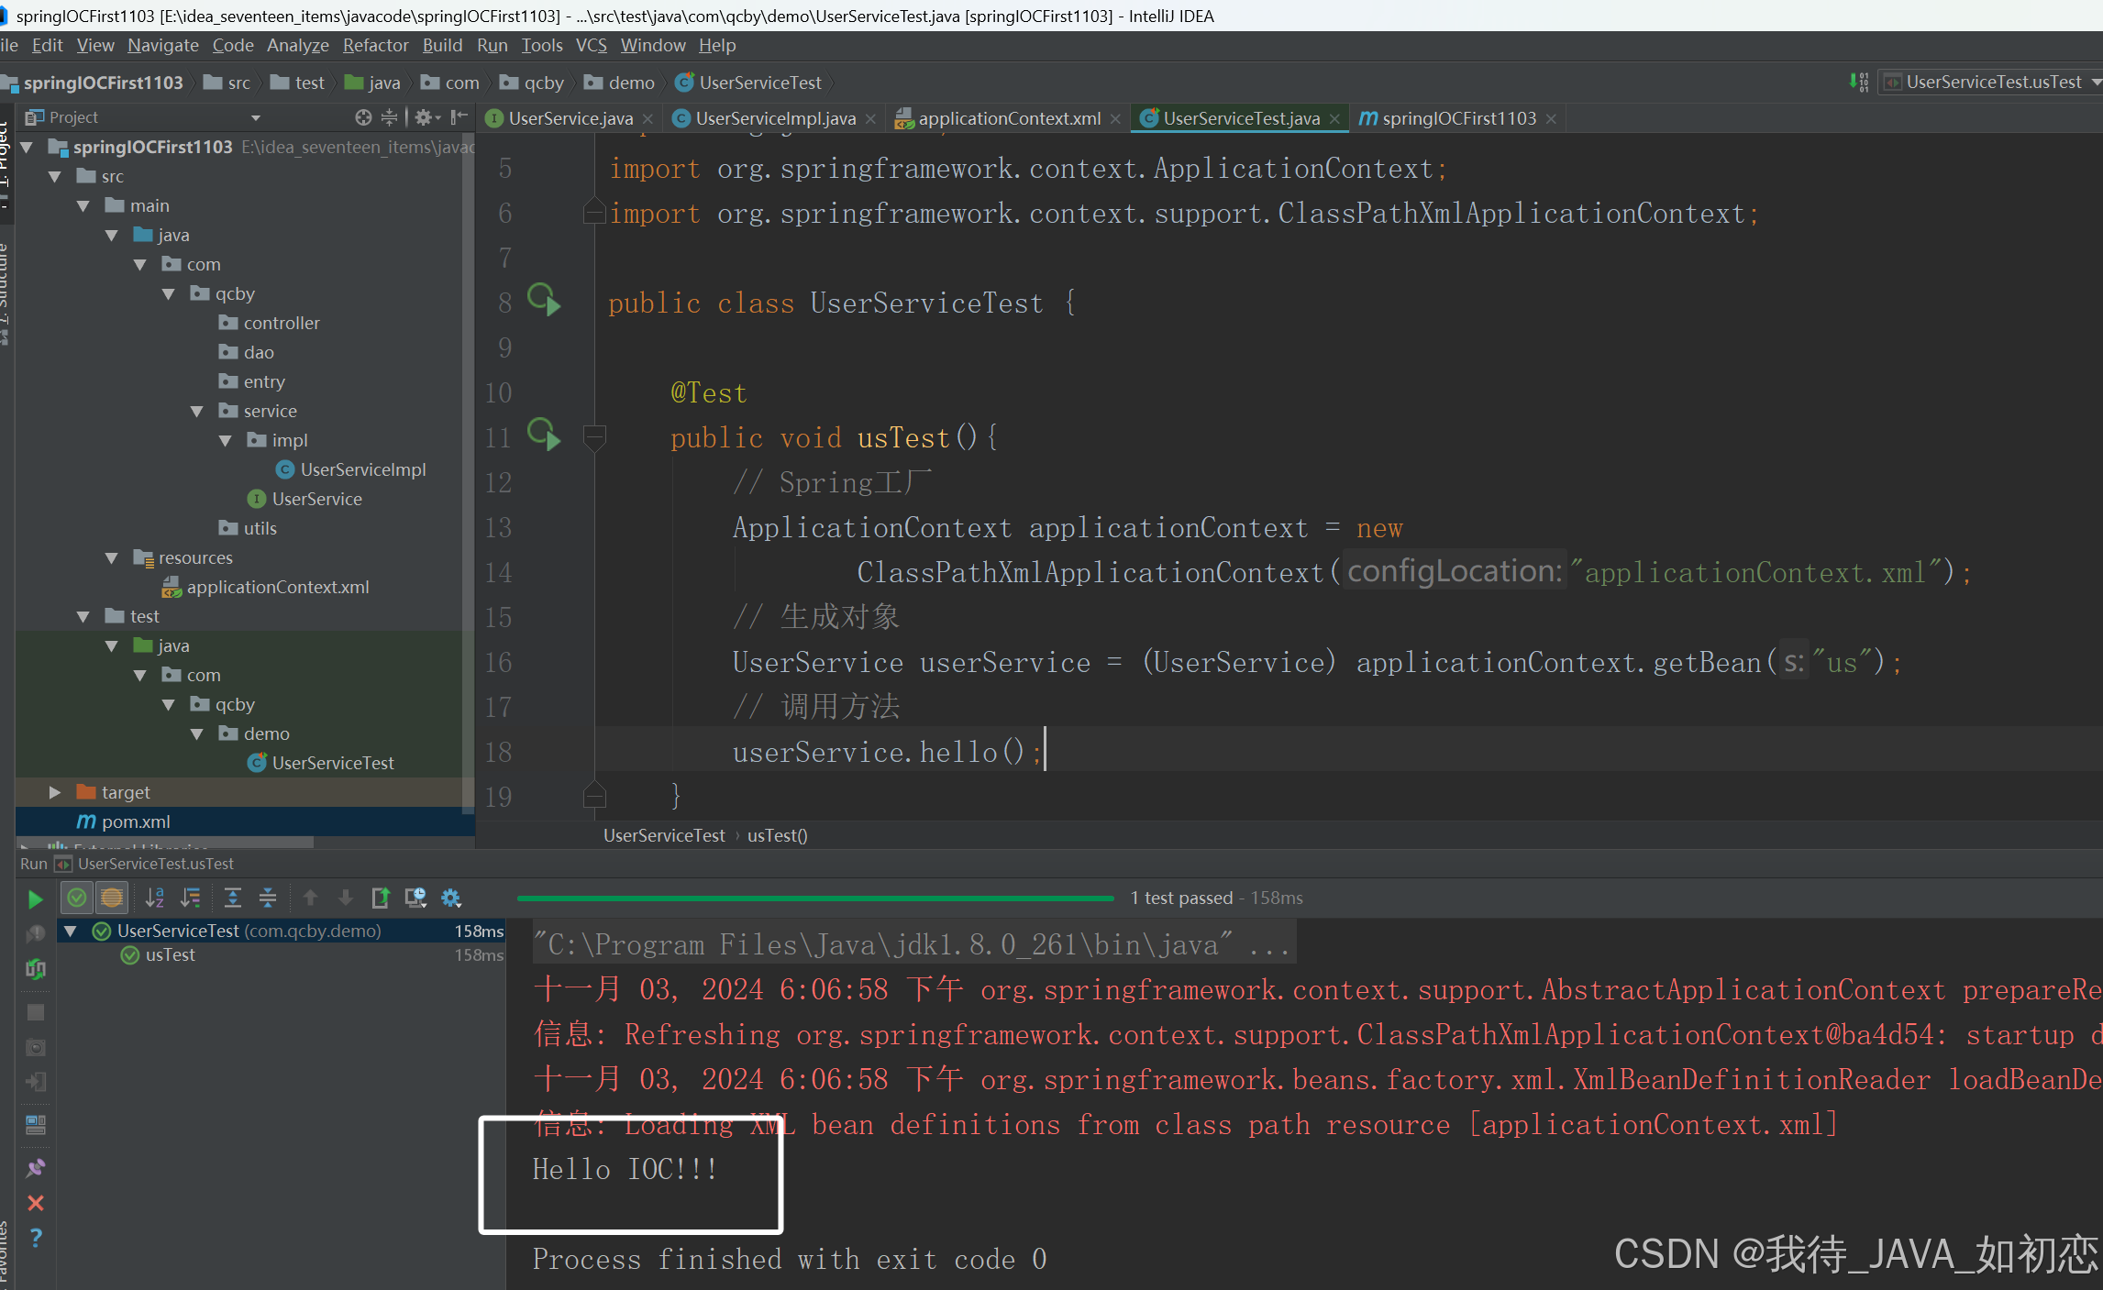Import tests from history via clock icon

(x=415, y=899)
